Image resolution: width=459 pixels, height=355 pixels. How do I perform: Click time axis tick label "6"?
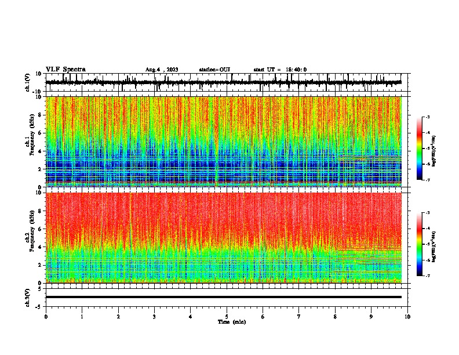pyautogui.click(x=263, y=317)
